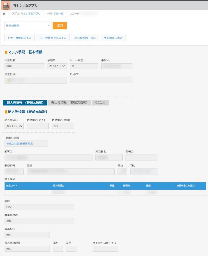Viewport: 208px width, 256px height.
Task: Open the CE記入 tab
Action: point(100,103)
